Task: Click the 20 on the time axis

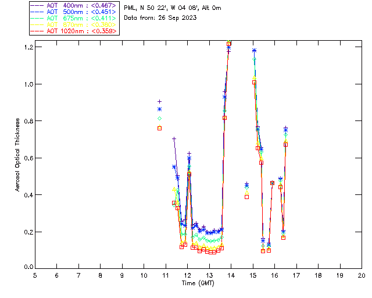Action: pos(362,276)
